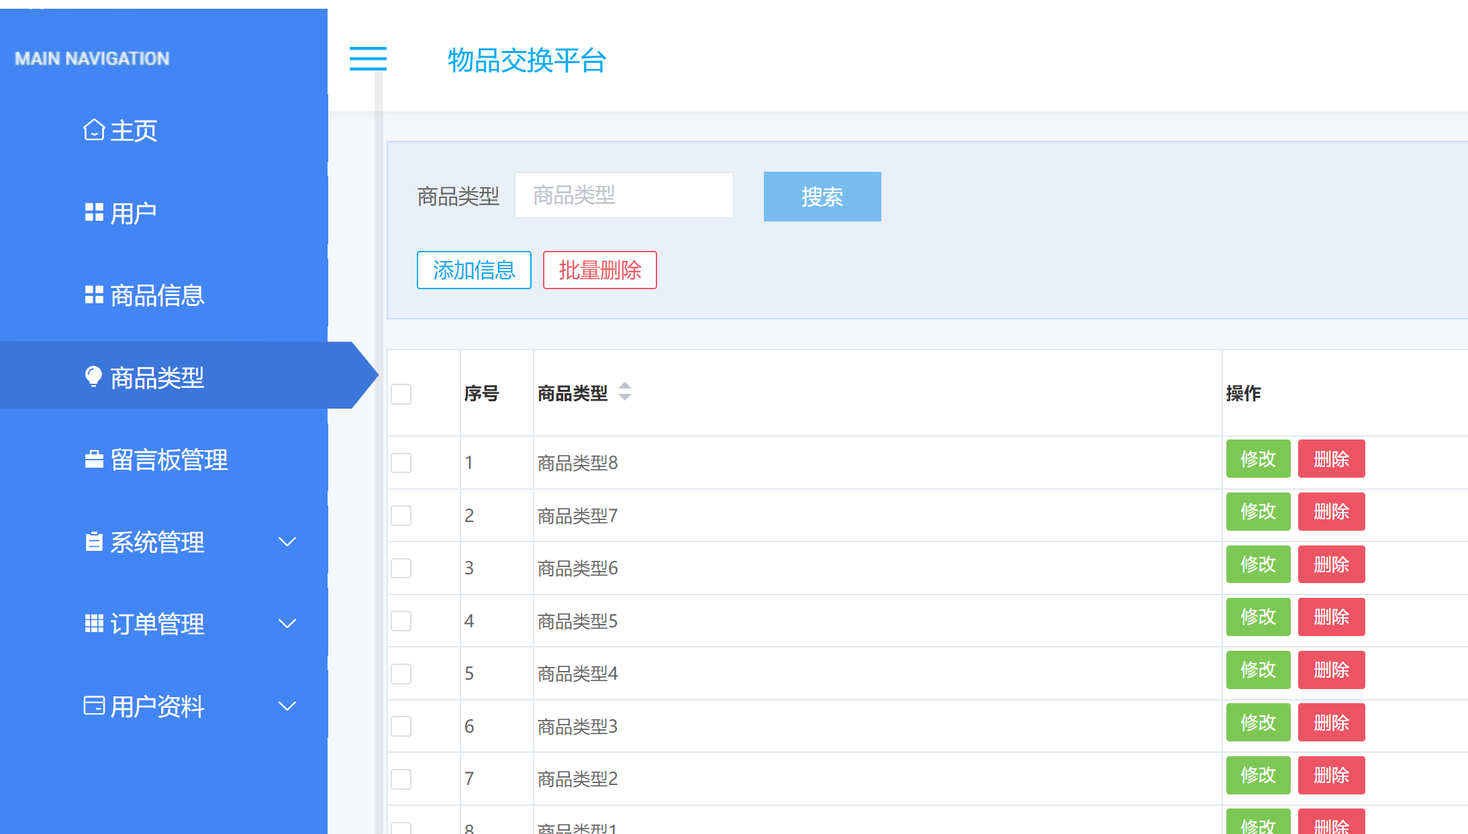Screen dimensions: 1468x834
Task: Sort the 商品类型 column with arrows
Action: pyautogui.click(x=625, y=391)
